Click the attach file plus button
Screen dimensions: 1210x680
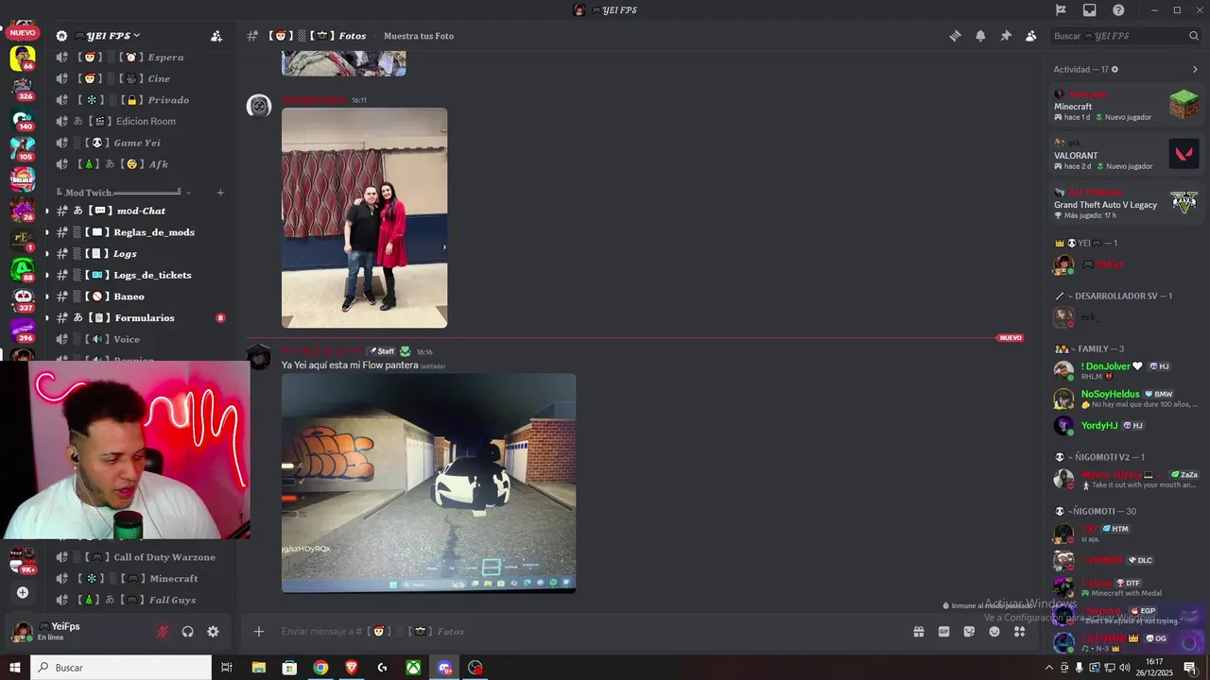coord(258,632)
